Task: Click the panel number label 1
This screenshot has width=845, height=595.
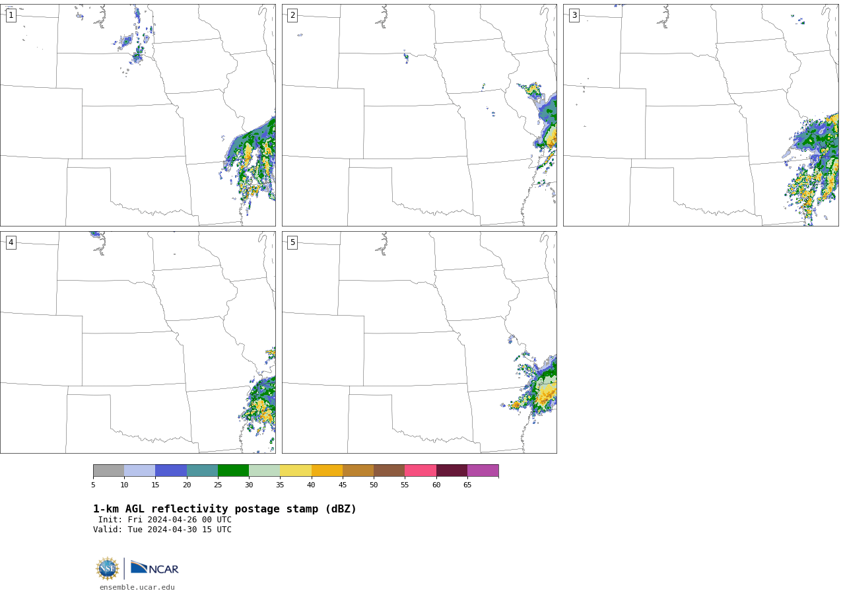Action: [x=11, y=15]
